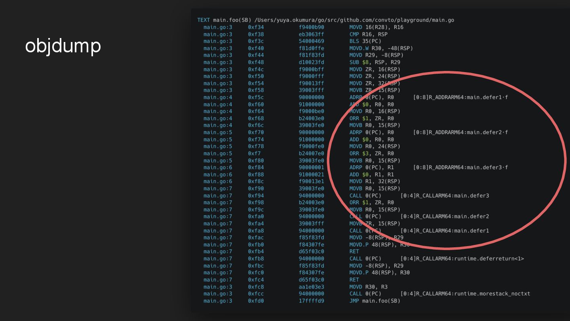Click instruction MOVD 16(R28), R16
This screenshot has height=321, width=570.
coord(376,27)
